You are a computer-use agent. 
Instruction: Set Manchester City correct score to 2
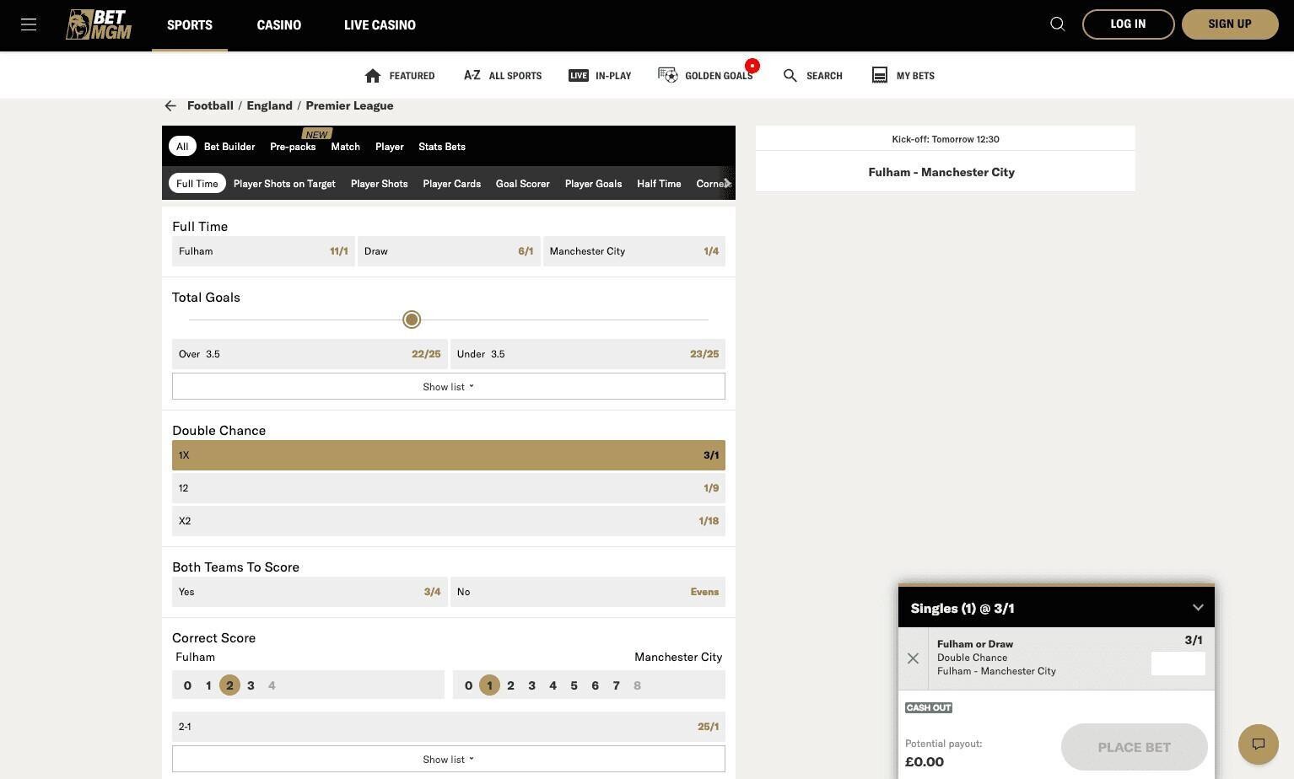(x=510, y=685)
